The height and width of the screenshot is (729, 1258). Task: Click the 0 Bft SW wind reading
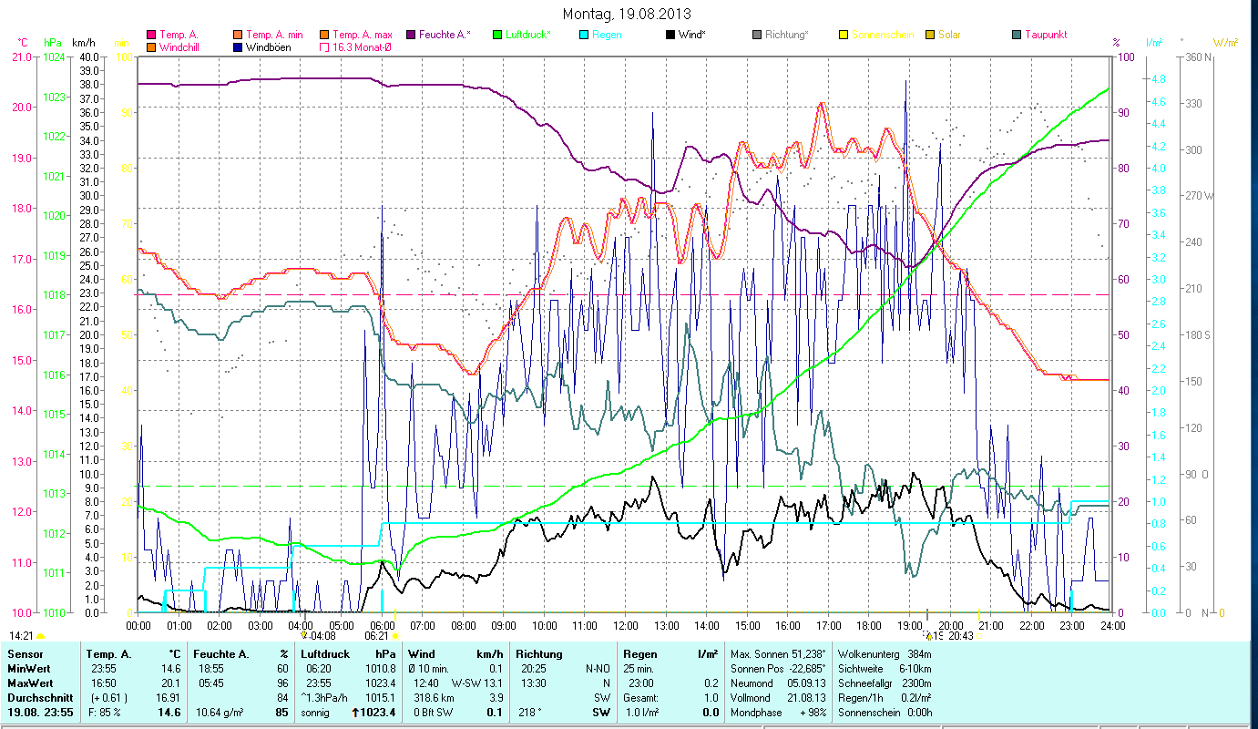pyautogui.click(x=435, y=713)
